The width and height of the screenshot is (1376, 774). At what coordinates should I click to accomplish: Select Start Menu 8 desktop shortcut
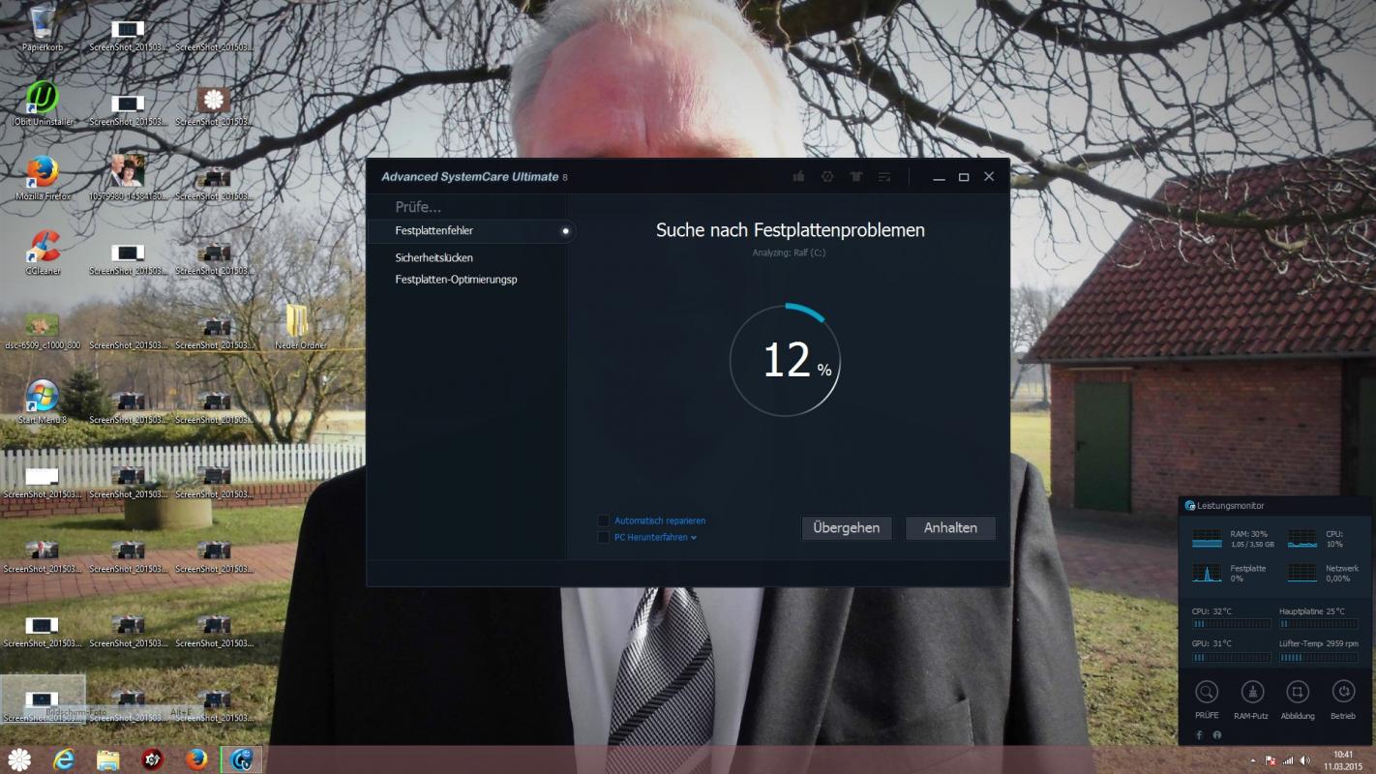pos(43,402)
